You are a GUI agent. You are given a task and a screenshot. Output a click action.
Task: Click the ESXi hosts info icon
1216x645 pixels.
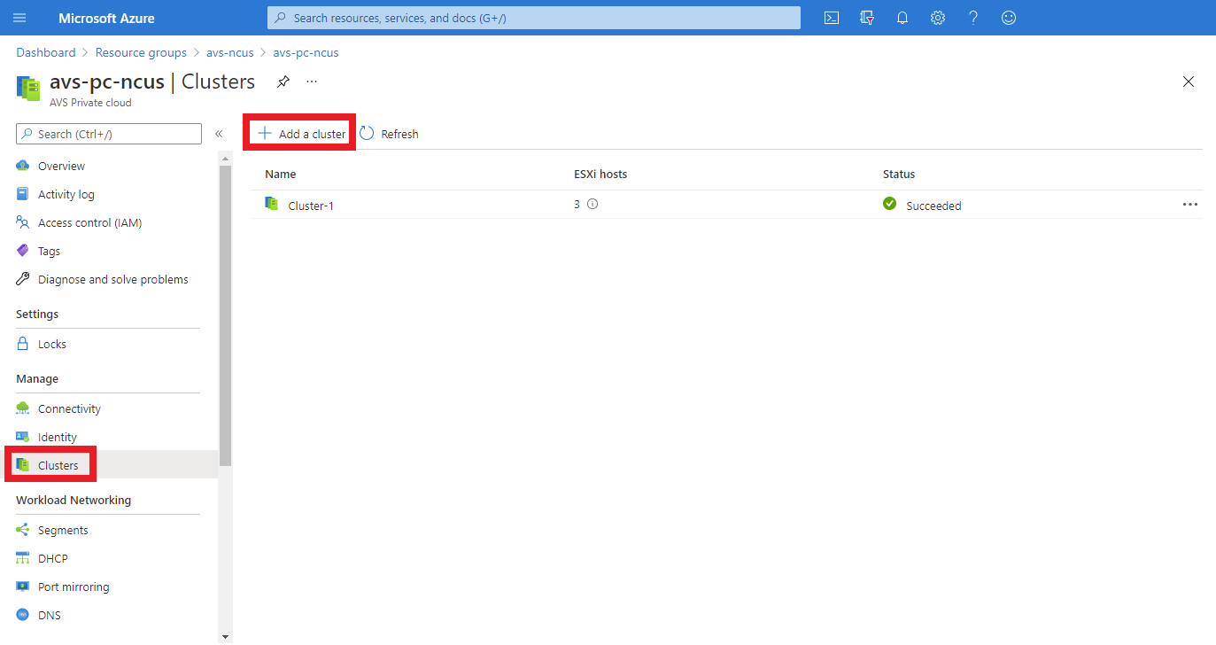[x=593, y=204]
